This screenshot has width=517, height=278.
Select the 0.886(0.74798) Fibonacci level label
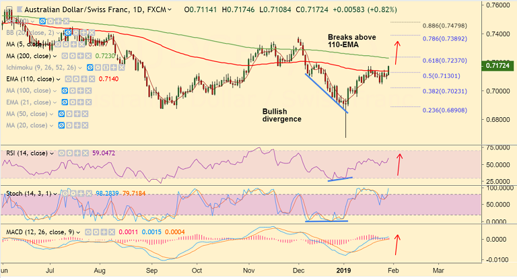click(x=445, y=26)
